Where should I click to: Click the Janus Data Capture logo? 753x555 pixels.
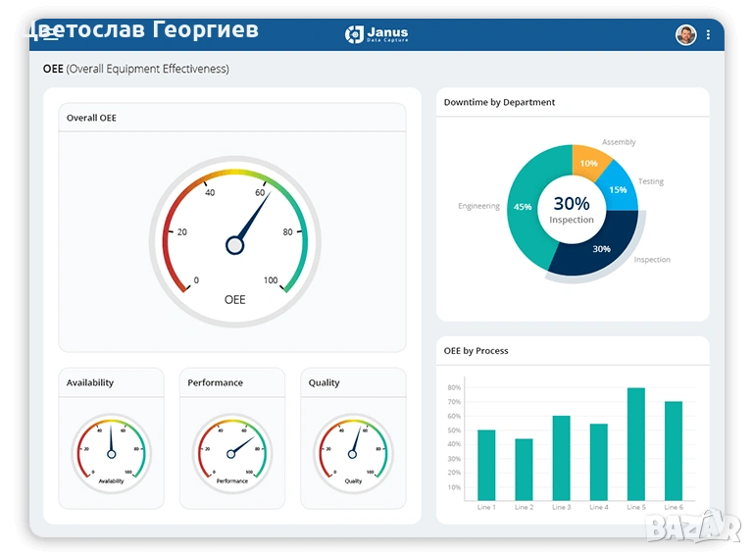pos(376,34)
